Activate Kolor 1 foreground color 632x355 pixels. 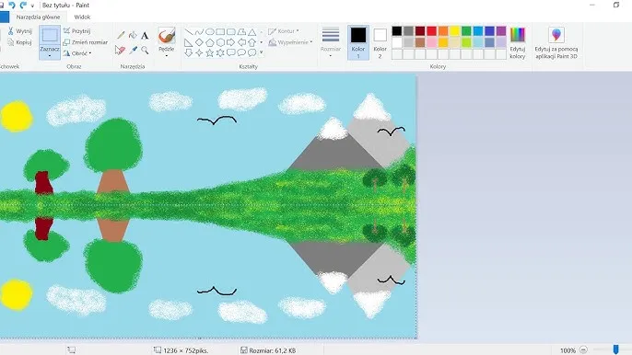point(357,42)
